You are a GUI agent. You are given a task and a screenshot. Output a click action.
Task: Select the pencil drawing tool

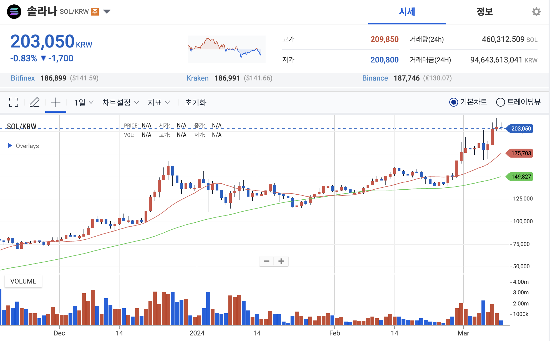(x=34, y=102)
